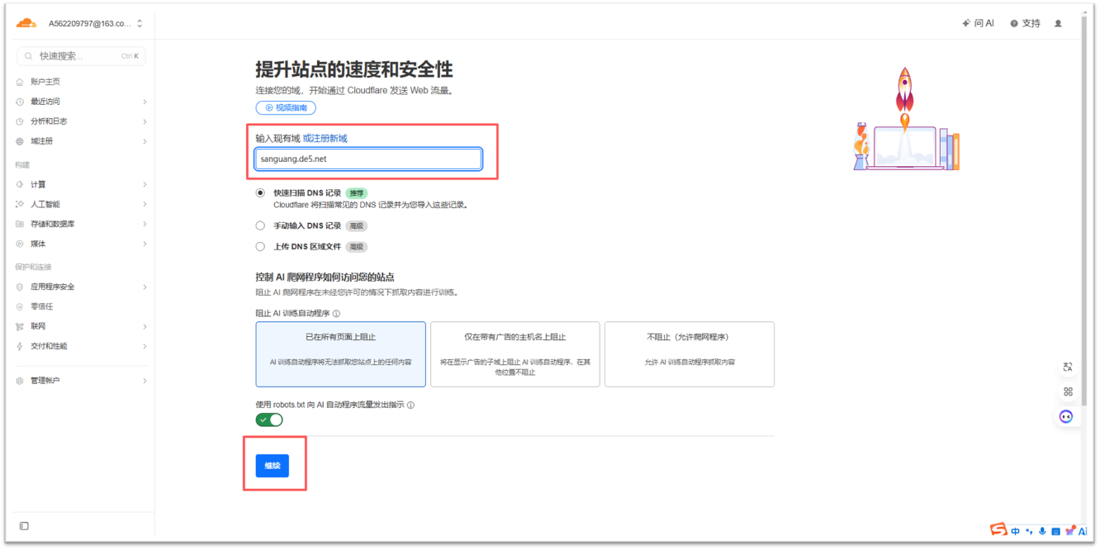
Task: Click the domain input field
Action: click(x=367, y=159)
